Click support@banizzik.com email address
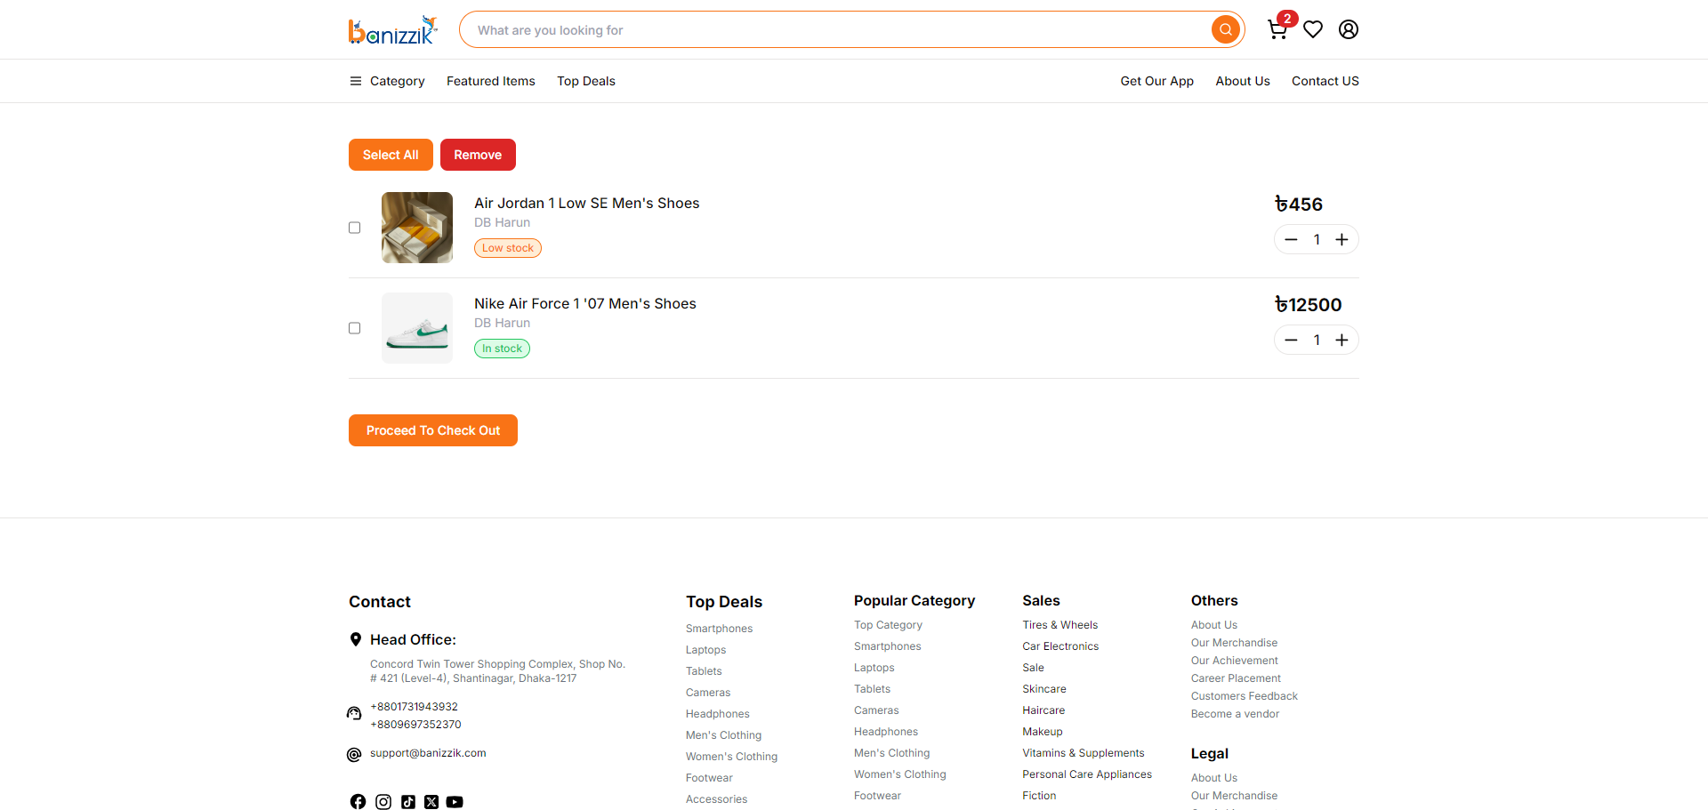Viewport: 1708px width, 810px height. [428, 753]
